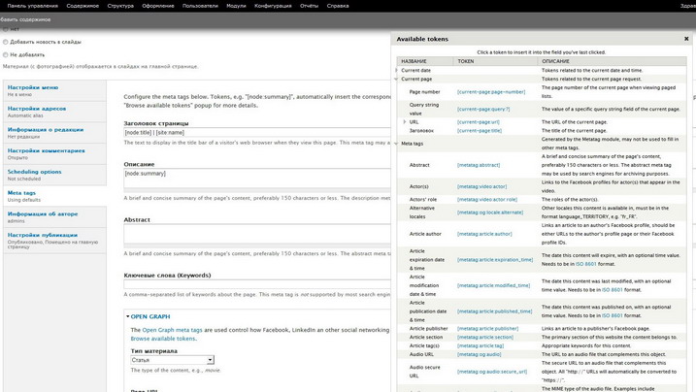Click the Browse available tokens link
Viewport: 696px width, 392px height.
click(x=163, y=339)
